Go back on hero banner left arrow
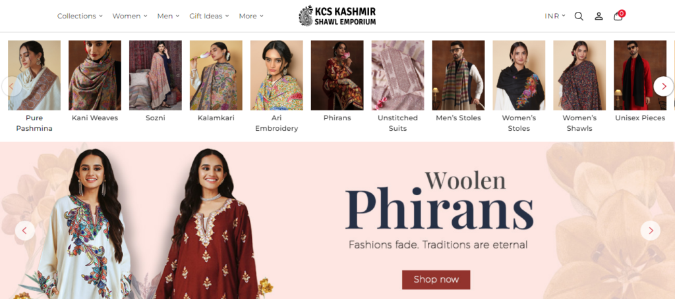The width and height of the screenshot is (675, 299). (24, 231)
